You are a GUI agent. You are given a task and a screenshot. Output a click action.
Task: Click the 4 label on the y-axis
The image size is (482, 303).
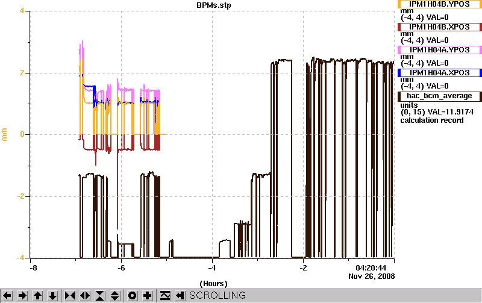click(22, 11)
